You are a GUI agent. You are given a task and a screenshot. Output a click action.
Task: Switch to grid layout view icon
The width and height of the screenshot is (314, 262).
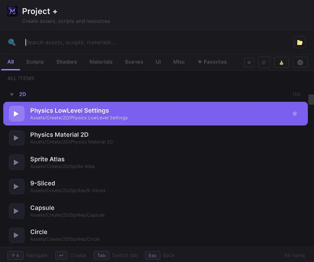[264, 63]
